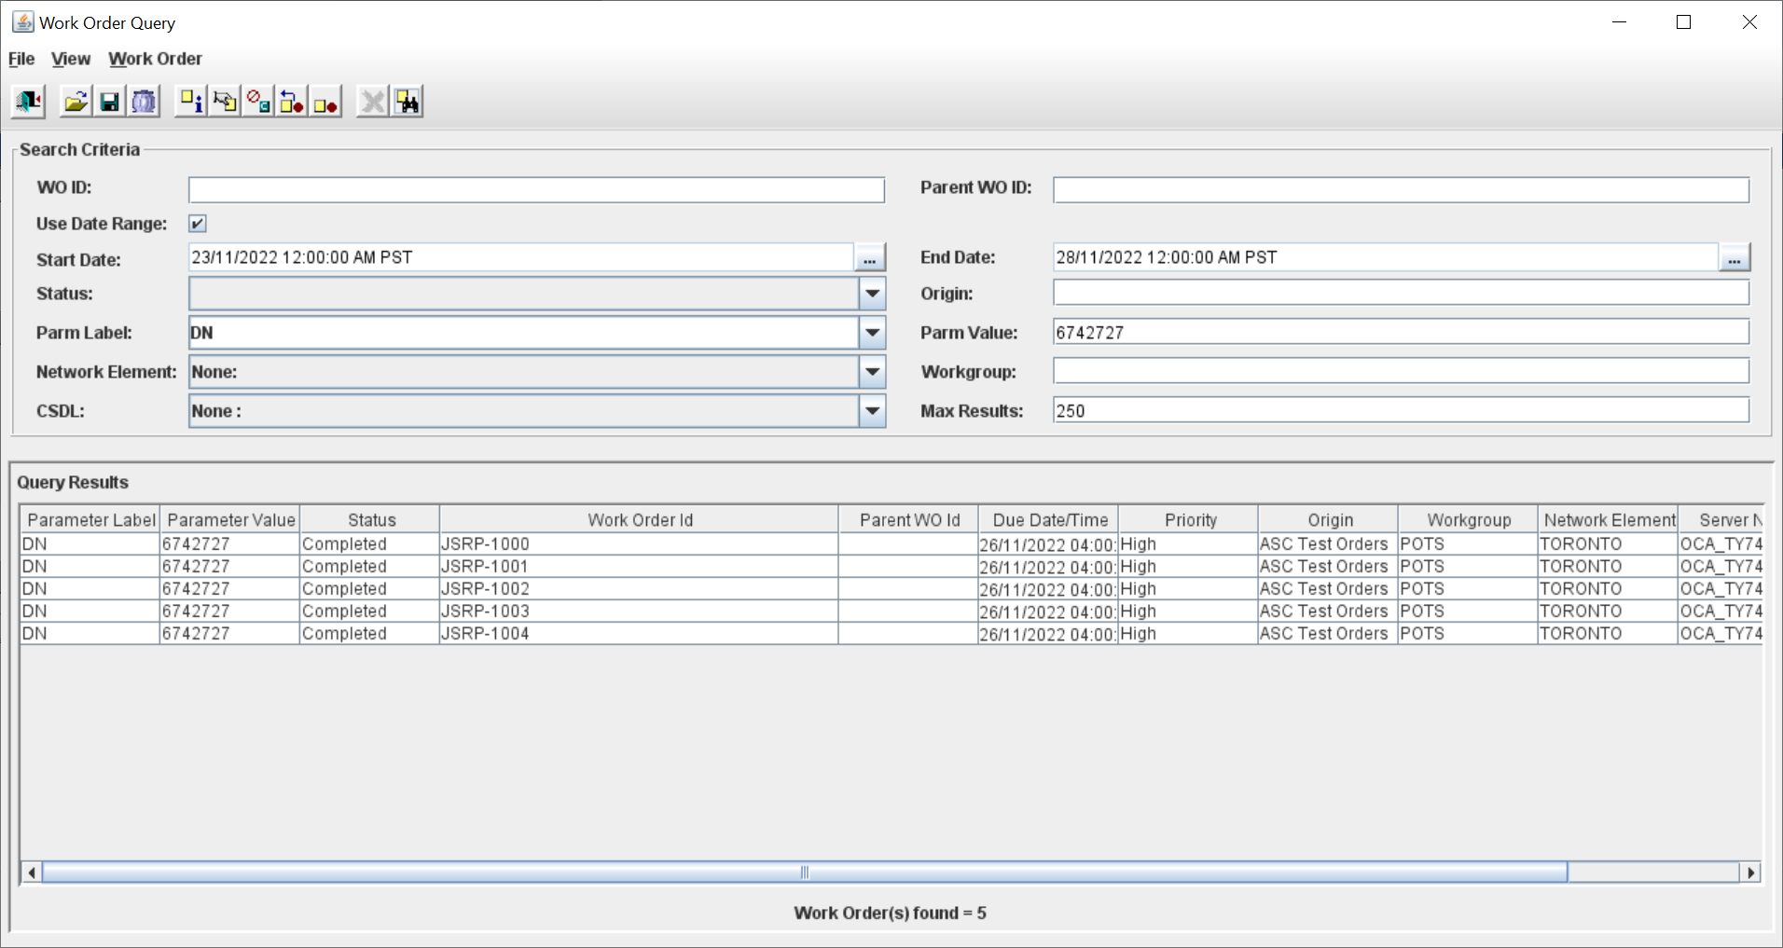Focus the Origin search field

pos(1401,293)
